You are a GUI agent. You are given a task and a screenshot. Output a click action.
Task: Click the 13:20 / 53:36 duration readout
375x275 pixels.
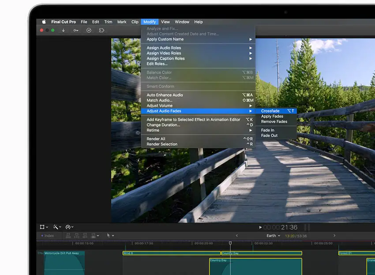[x=296, y=236]
